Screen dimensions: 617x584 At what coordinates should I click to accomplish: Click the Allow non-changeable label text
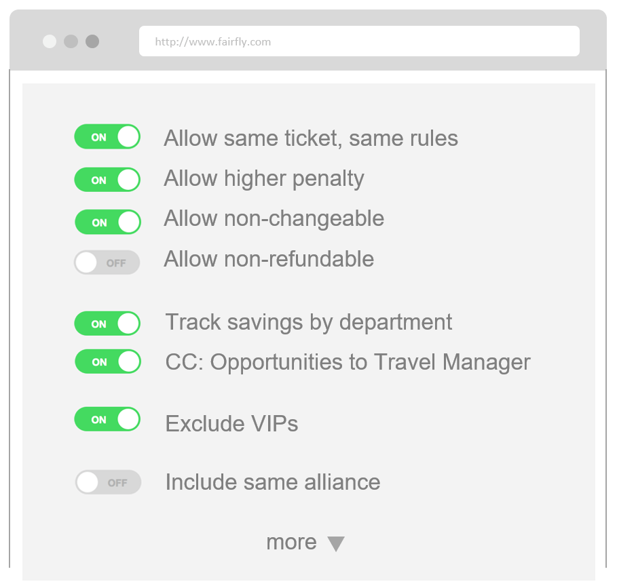click(x=274, y=219)
